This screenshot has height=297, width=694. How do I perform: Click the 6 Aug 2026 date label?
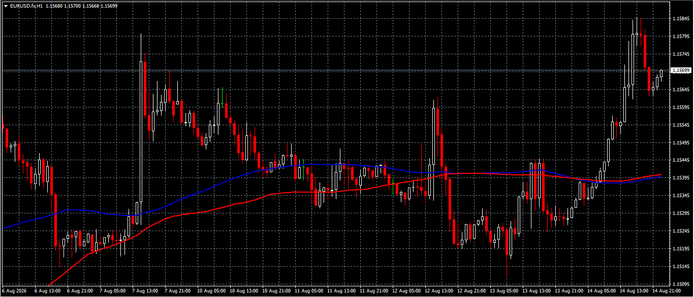(x=14, y=291)
